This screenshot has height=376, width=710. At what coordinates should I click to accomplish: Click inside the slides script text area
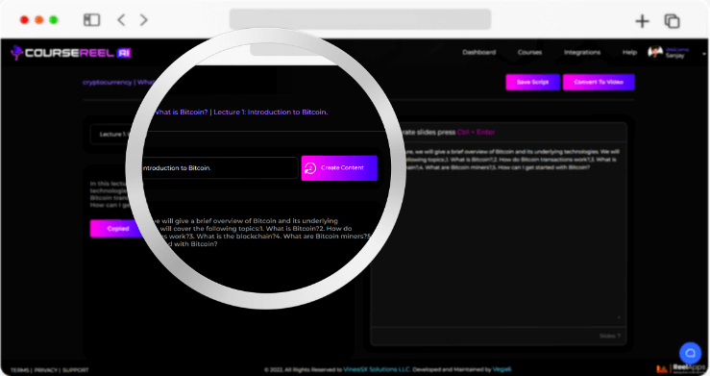point(499,236)
